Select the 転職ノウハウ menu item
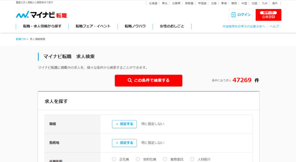296x162 pixels. tap(135, 26)
